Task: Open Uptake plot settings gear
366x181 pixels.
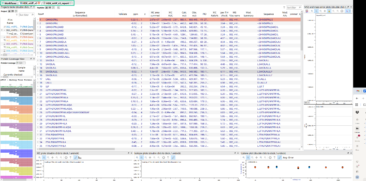Action: point(270,157)
